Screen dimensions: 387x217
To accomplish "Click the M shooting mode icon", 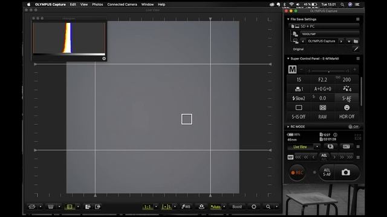I will coord(293,70).
